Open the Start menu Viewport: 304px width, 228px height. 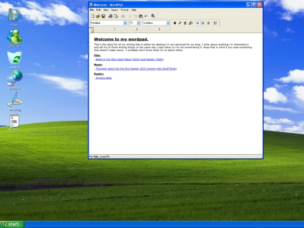tap(12, 224)
